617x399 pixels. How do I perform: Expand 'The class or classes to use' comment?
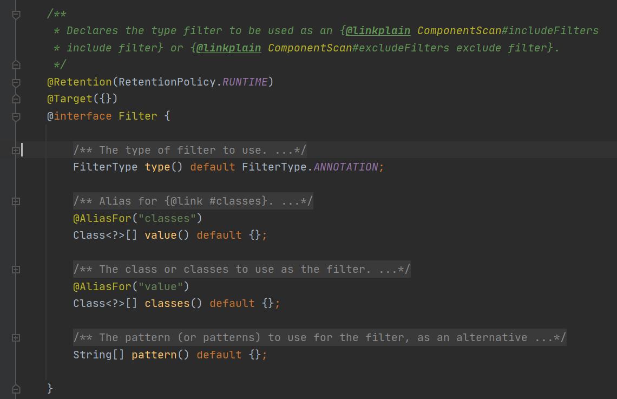[x=16, y=270]
